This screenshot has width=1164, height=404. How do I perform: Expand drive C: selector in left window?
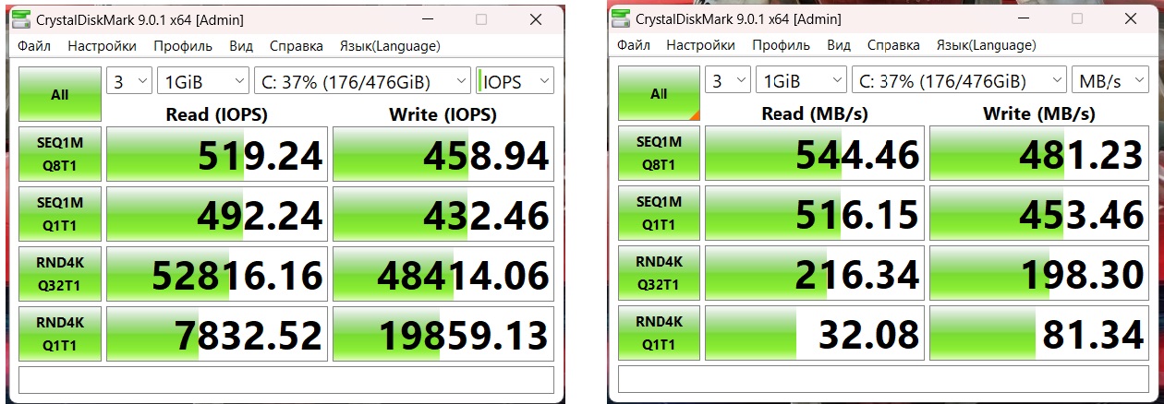pos(363,81)
